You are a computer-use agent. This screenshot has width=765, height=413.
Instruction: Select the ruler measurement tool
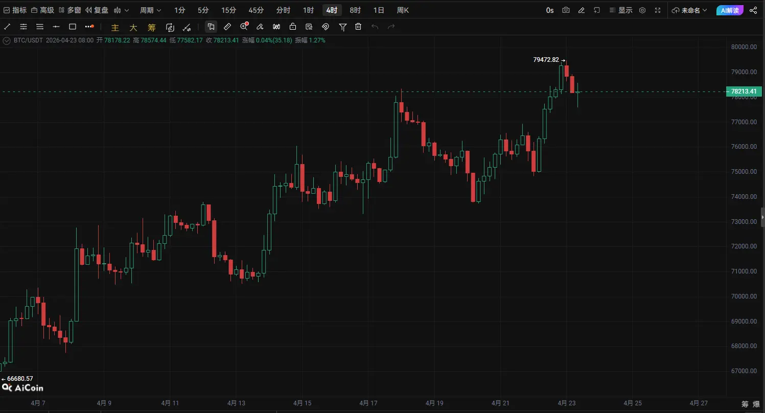[x=228, y=27]
